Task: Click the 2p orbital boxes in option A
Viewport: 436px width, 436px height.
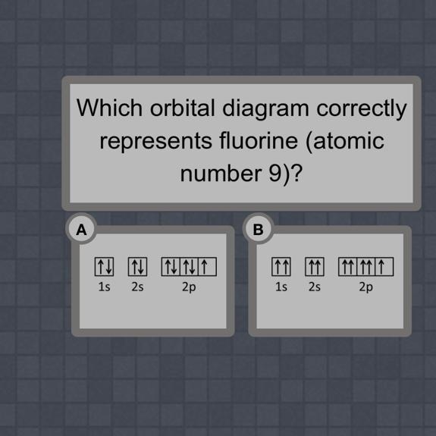Action: tap(189, 267)
